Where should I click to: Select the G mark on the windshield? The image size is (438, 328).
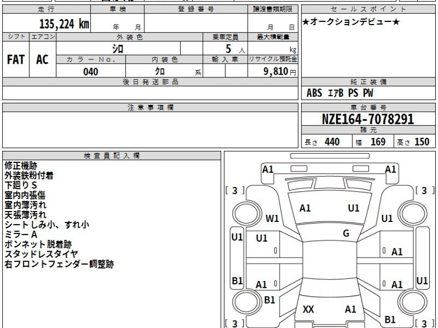click(x=346, y=234)
